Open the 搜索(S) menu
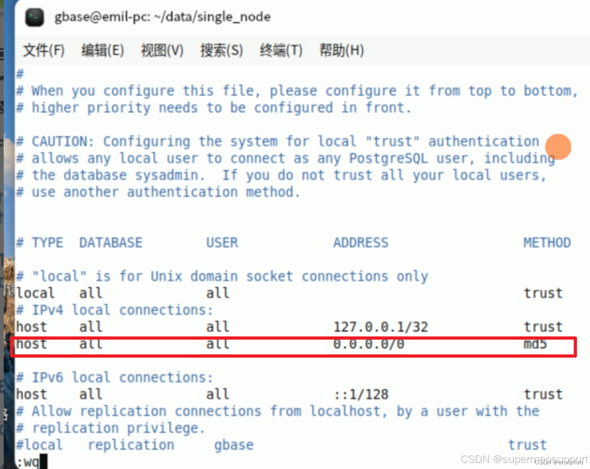 [x=222, y=50]
